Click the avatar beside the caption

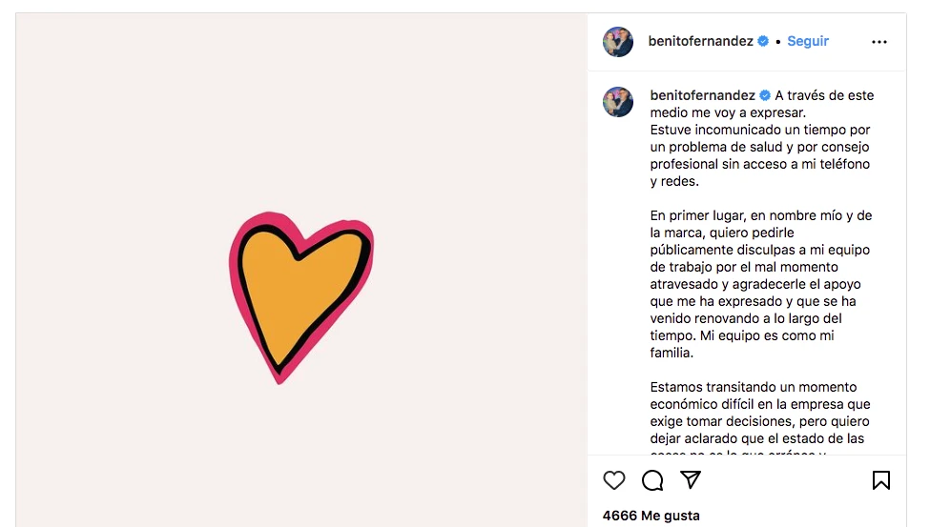[x=618, y=101]
